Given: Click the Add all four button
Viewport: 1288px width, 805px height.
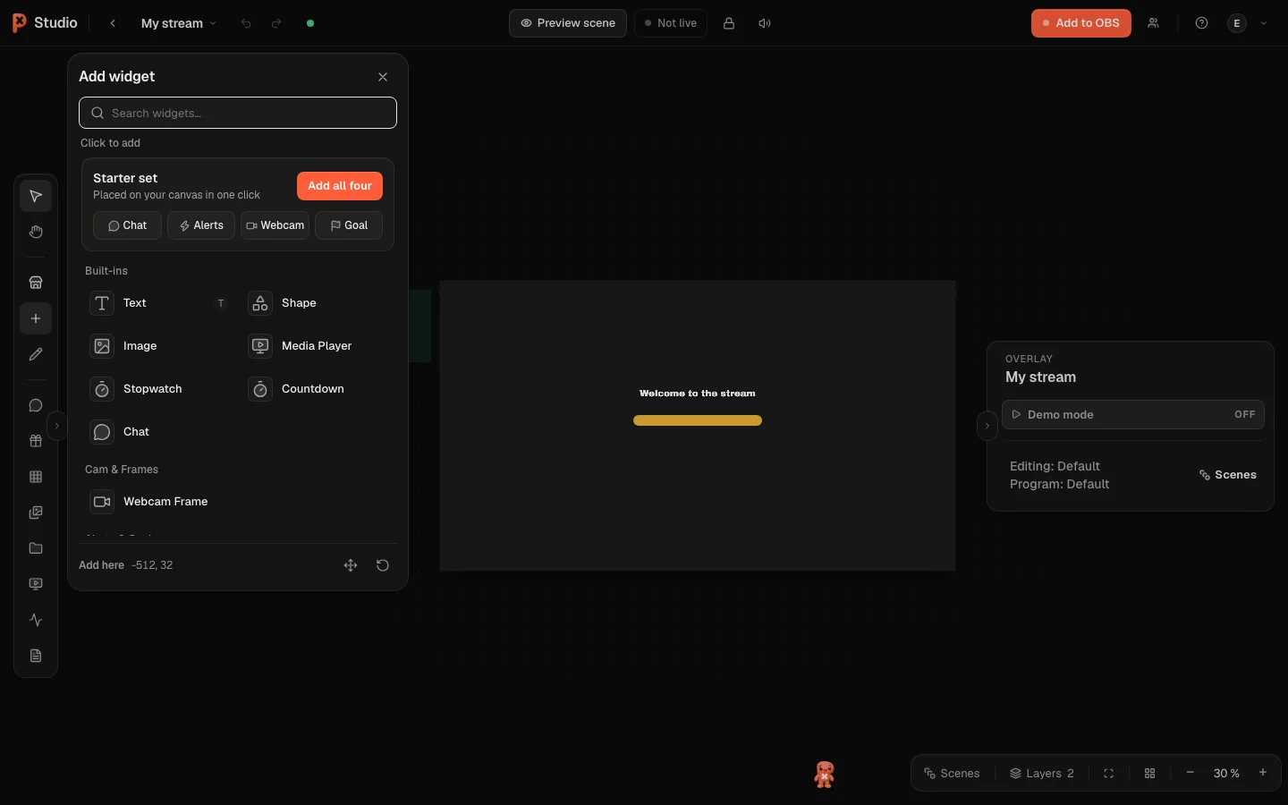Looking at the screenshot, I should [340, 186].
